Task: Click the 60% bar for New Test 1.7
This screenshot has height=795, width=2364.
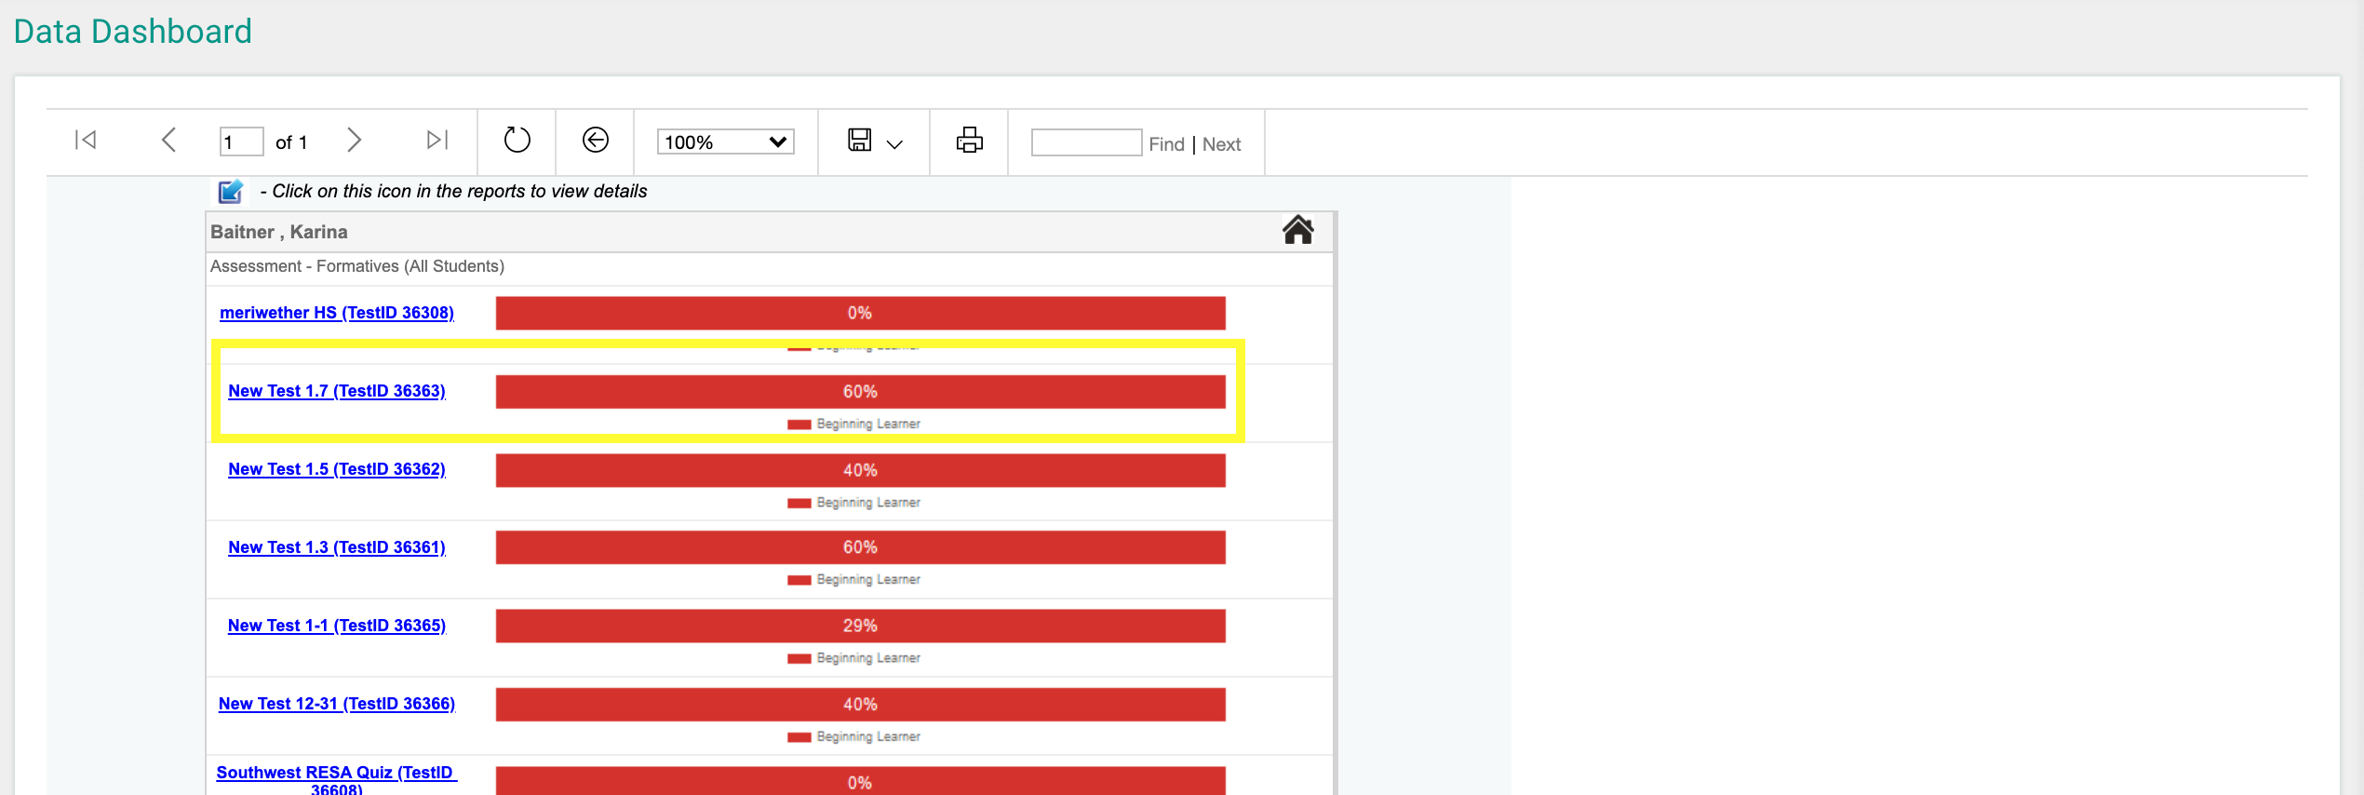Action: [x=860, y=392]
